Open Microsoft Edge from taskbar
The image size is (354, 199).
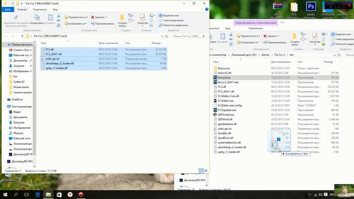pos(38,195)
